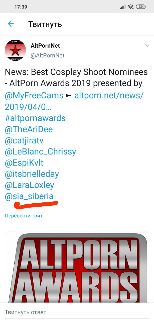Open the AltPornNet profile avatar
Viewport: 154px width, 321px height.
pyautogui.click(x=15, y=50)
